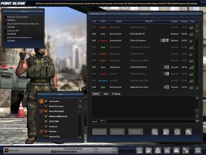Click the red clan emblem beside SkyTurk
Image resolution: width=206 pixels, height=155 pixels.
pyautogui.click(x=41, y=131)
